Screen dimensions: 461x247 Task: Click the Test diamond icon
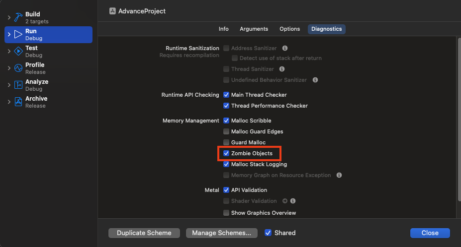click(18, 52)
